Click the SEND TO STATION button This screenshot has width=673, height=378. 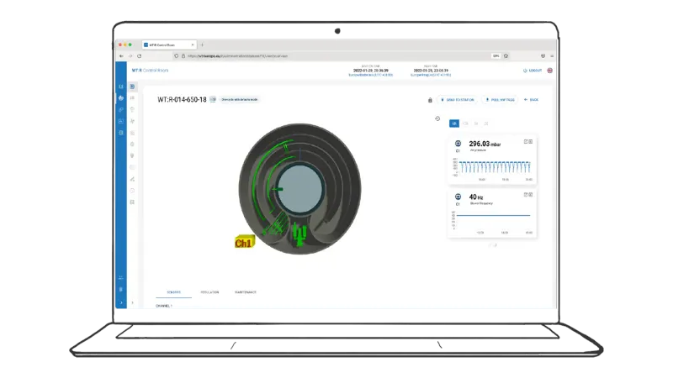[458, 100]
